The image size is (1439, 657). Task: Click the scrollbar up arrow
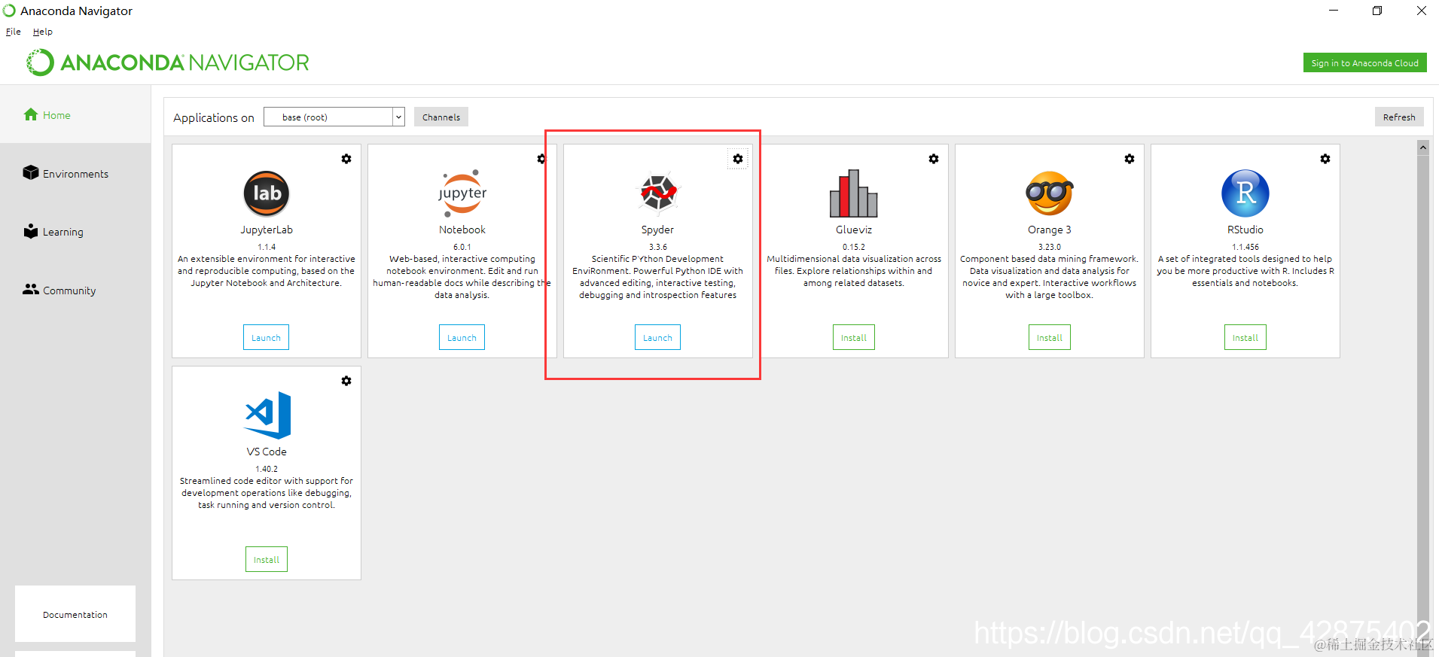[1423, 148]
